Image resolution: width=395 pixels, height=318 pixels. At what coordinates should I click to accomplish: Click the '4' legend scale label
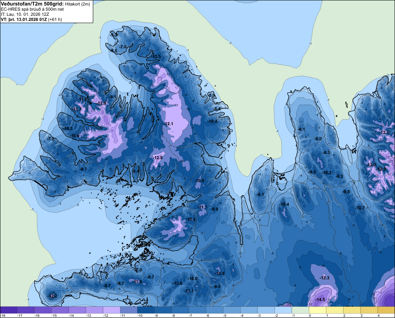pyautogui.click(x=378, y=316)
